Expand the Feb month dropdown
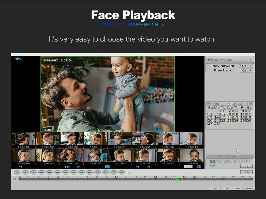The image size is (266, 199). 229,104
